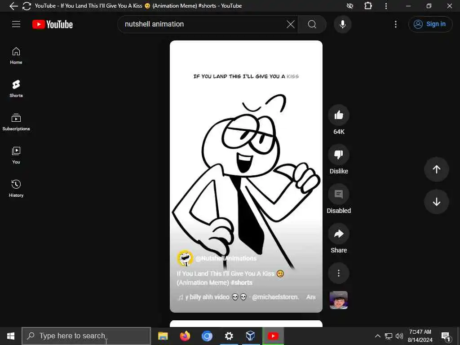Go to Home in sidebar
Screen dimensions: 460x345
point(16,56)
